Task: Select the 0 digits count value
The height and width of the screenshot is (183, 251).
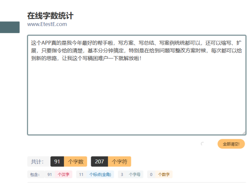Action: (x=151, y=174)
